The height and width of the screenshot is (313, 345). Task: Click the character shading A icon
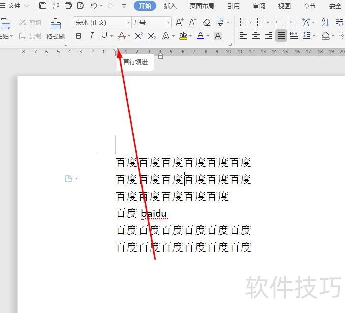click(x=218, y=36)
